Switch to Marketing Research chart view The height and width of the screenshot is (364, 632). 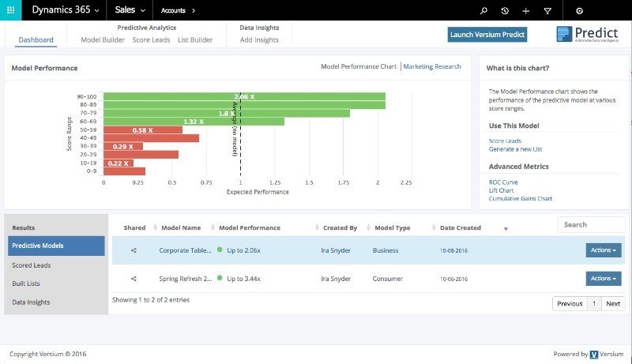click(432, 66)
